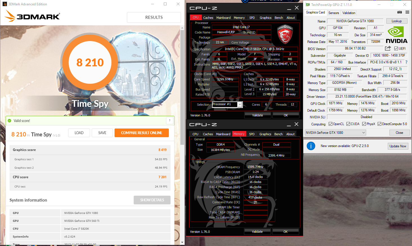
Task: Click COMPARE RESULT ONLINE
Action: 142,133
